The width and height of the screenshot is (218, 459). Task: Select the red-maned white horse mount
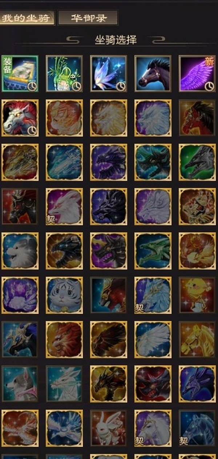[x=20, y=118]
